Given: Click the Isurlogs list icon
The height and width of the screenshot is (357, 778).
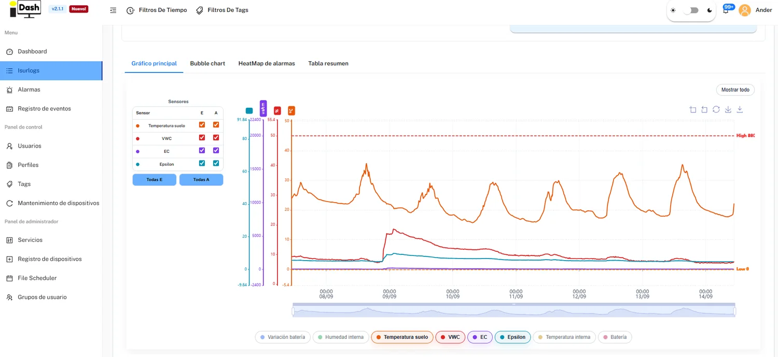Looking at the screenshot, I should pos(9,70).
